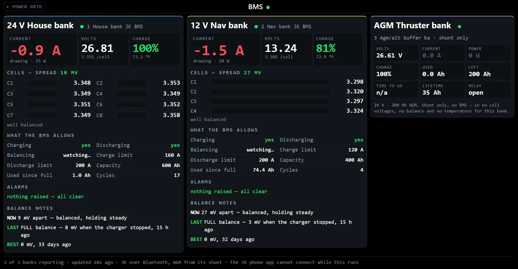Click the C2 cell bar in Nav bank

[x=270, y=92]
